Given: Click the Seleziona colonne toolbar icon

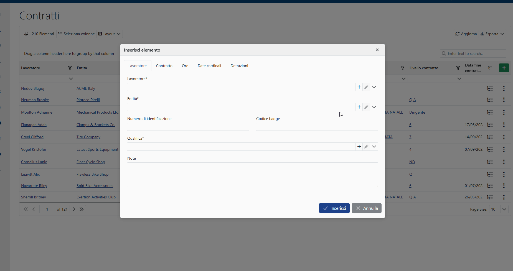Looking at the screenshot, I should pos(60,34).
